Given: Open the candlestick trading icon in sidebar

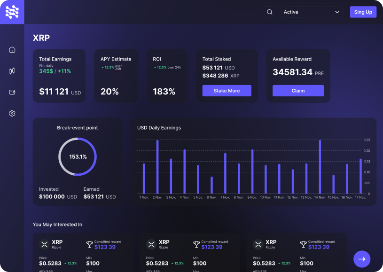Looking at the screenshot, I should [12, 71].
